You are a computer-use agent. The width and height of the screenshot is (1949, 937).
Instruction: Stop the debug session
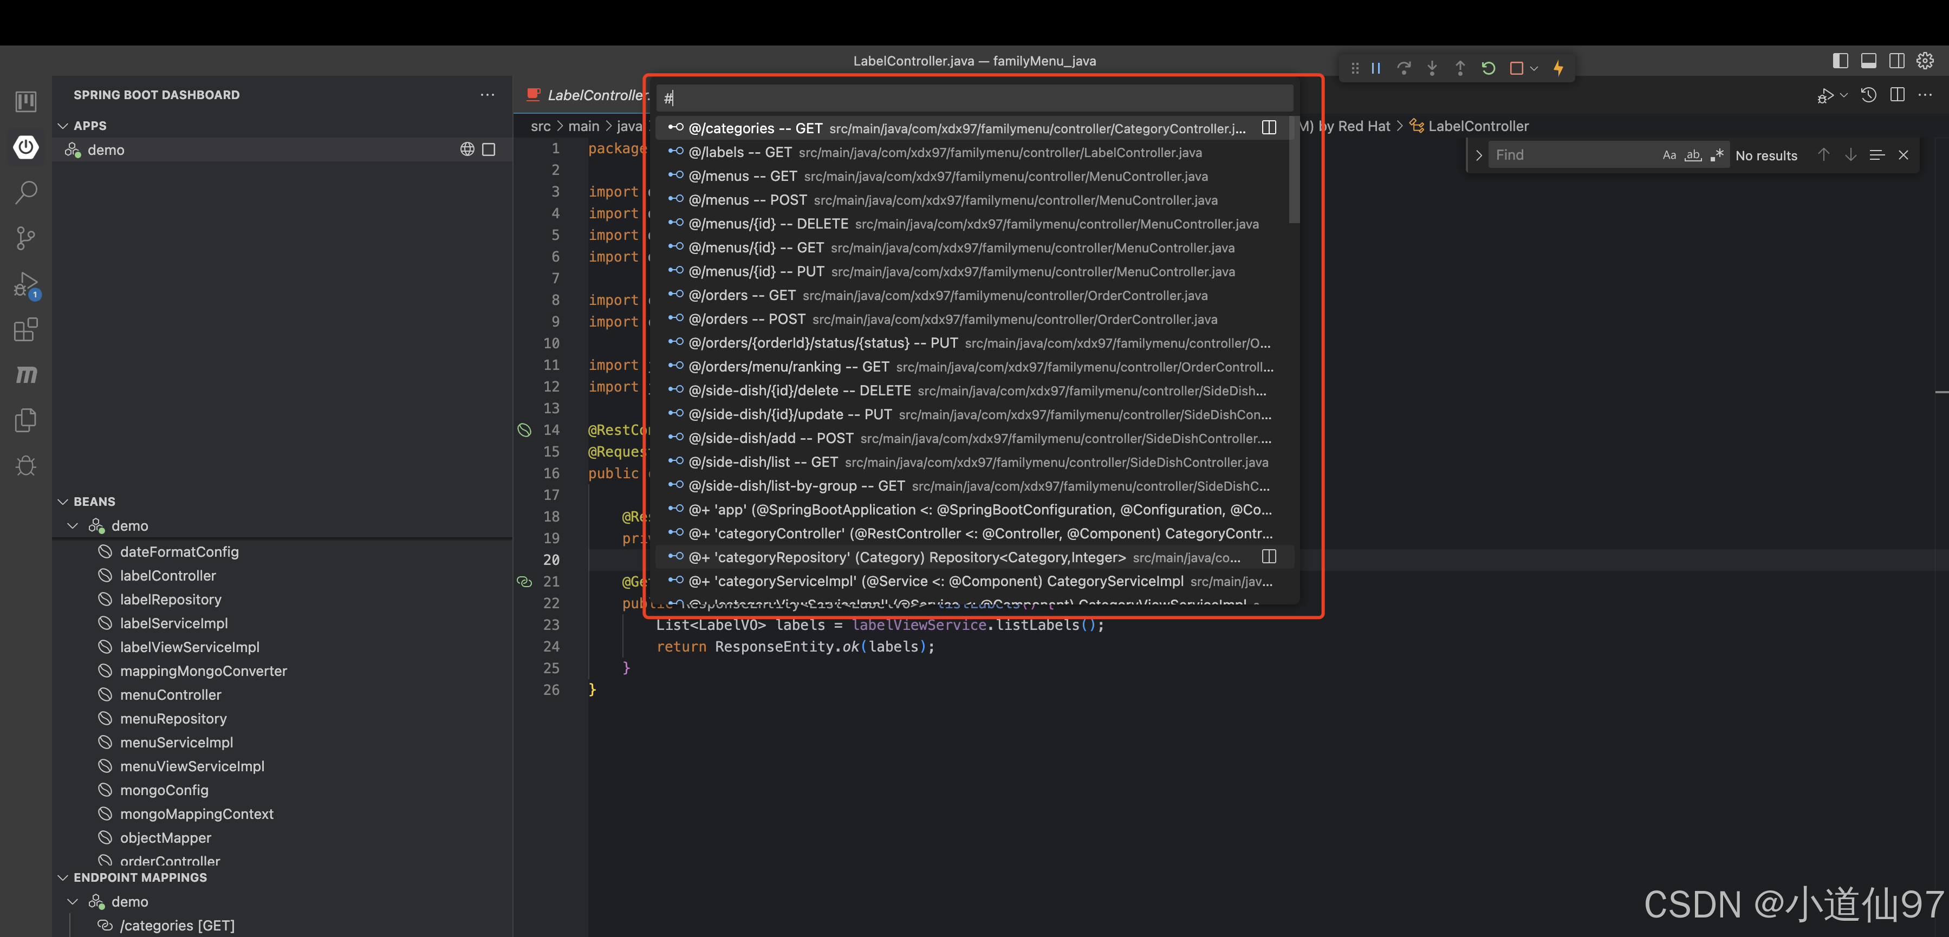click(x=1516, y=68)
